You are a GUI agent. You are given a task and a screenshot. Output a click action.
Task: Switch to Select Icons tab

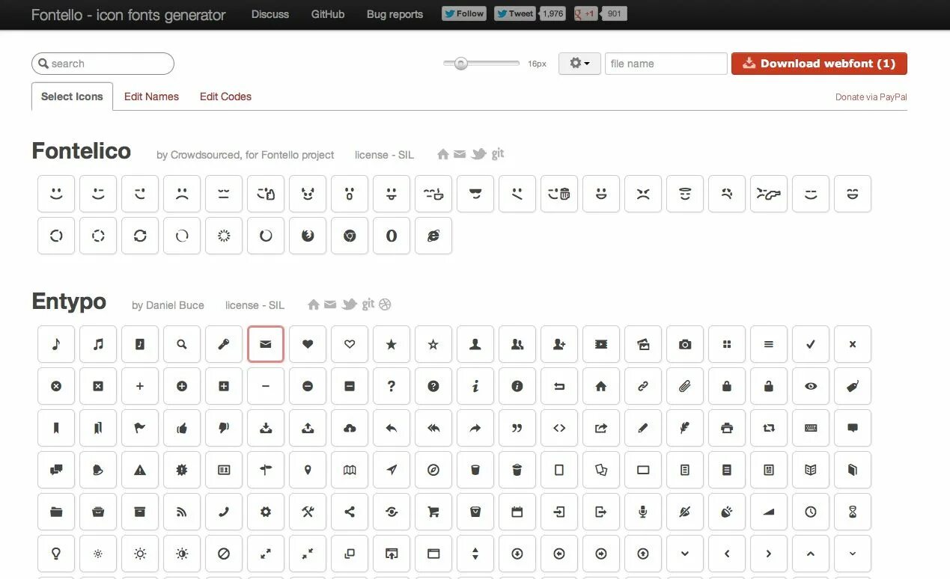click(72, 96)
